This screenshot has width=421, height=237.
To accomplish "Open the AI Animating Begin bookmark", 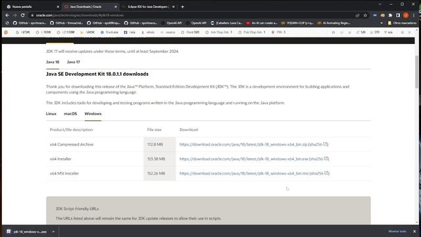I will pos(334,23).
